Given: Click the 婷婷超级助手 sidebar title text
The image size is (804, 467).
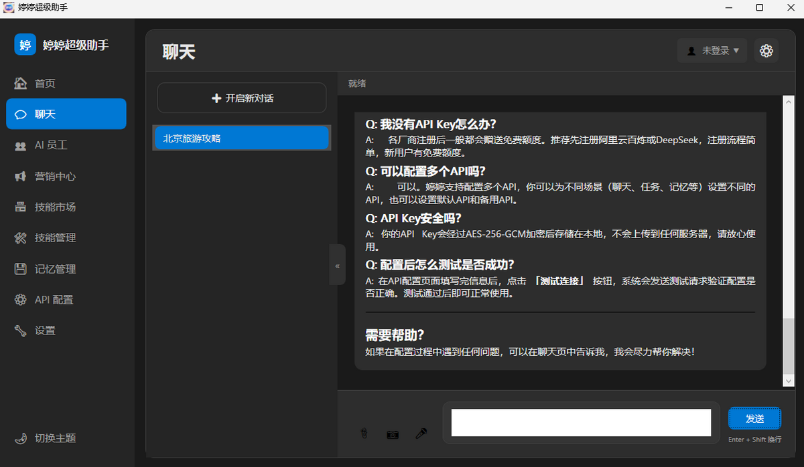Looking at the screenshot, I should click(76, 45).
